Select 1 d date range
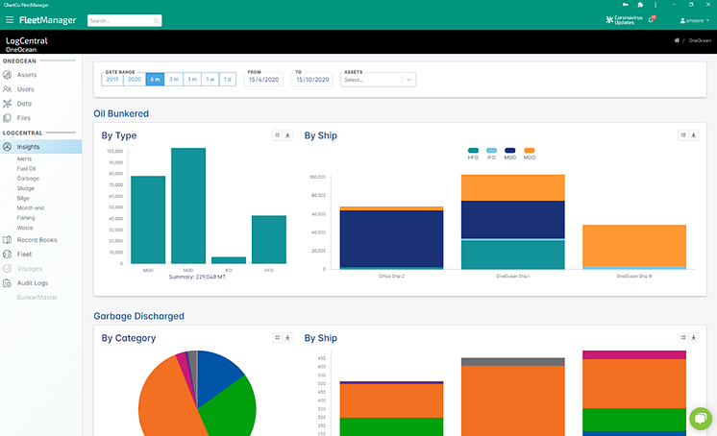Viewport: 717px width, 436px height. (227, 79)
